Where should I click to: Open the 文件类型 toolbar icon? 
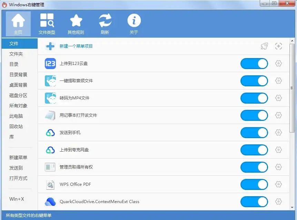47,24
